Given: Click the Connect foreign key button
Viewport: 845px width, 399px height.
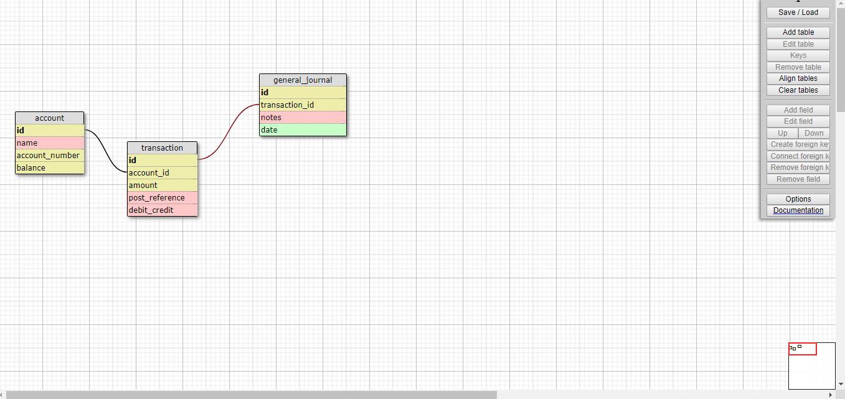Looking at the screenshot, I should 798,156.
